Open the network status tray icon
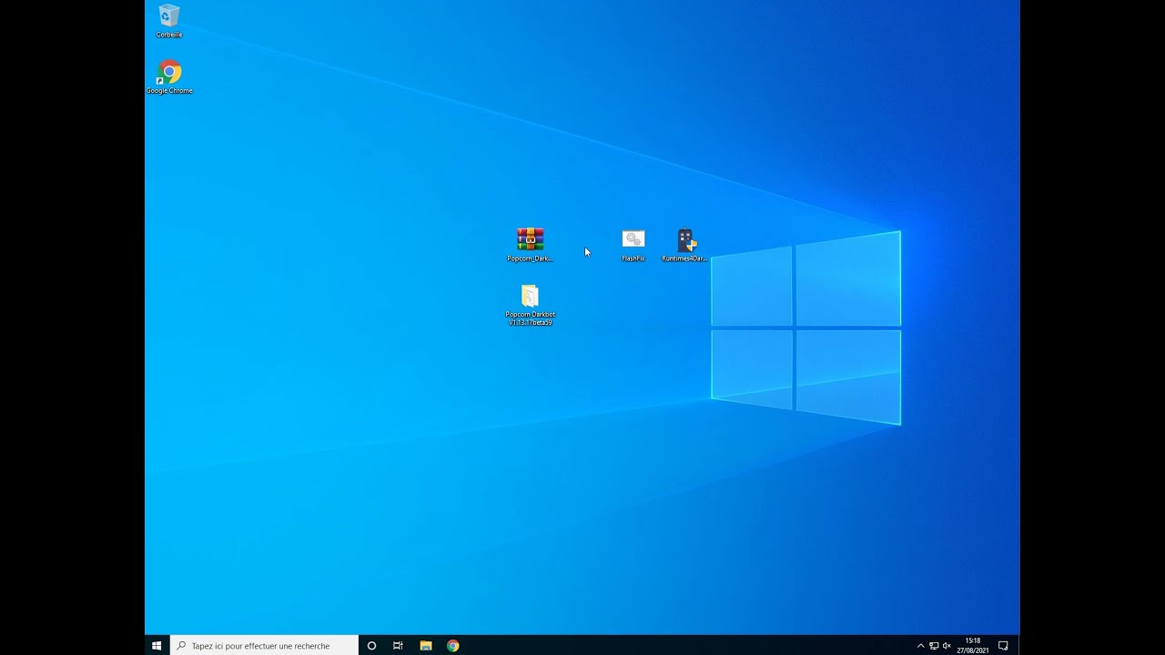The width and height of the screenshot is (1165, 655). (934, 646)
